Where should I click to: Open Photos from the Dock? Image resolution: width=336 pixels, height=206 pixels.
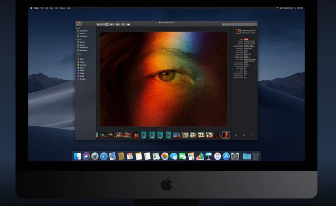[x=165, y=156]
